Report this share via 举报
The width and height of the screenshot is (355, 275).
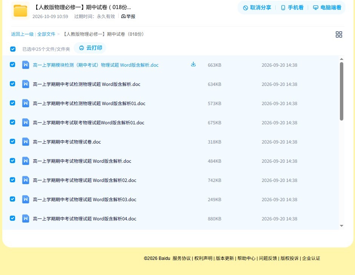[128, 16]
